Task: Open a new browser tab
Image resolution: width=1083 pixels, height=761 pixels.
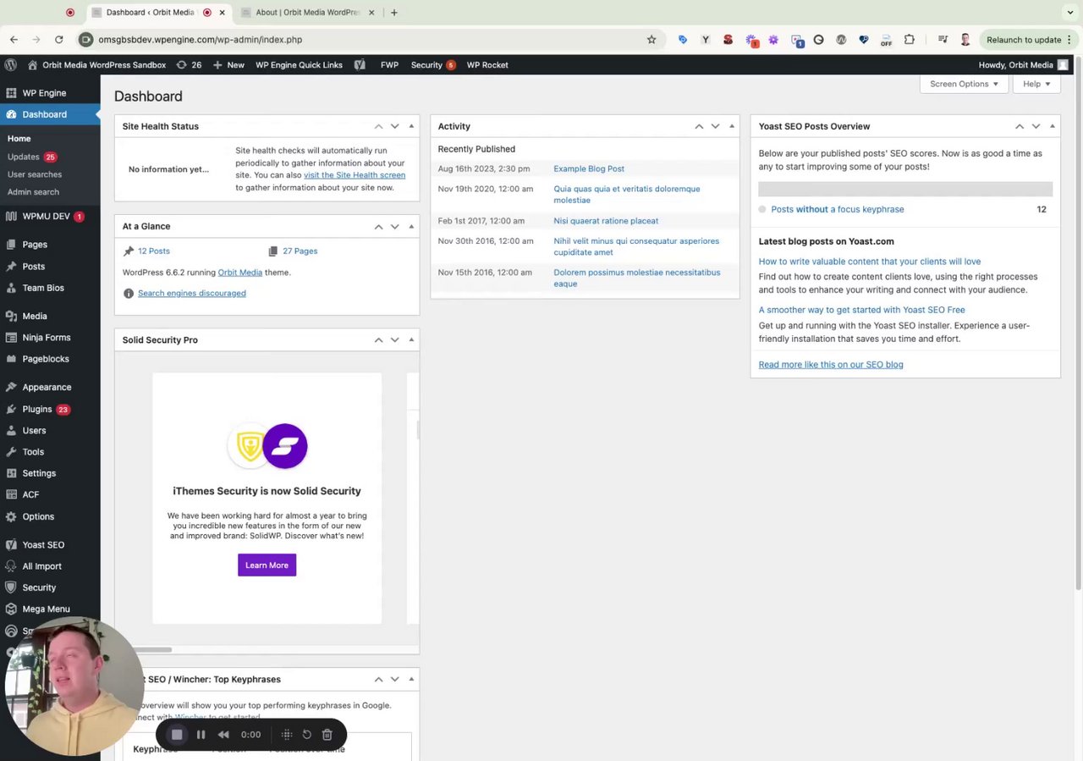Action: 394,13
